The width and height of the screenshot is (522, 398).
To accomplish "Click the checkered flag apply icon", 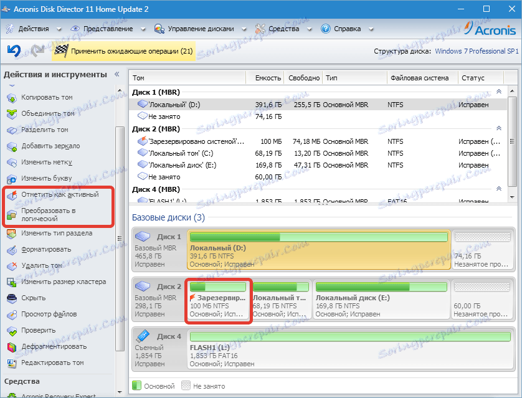I will pyautogui.click(x=61, y=51).
